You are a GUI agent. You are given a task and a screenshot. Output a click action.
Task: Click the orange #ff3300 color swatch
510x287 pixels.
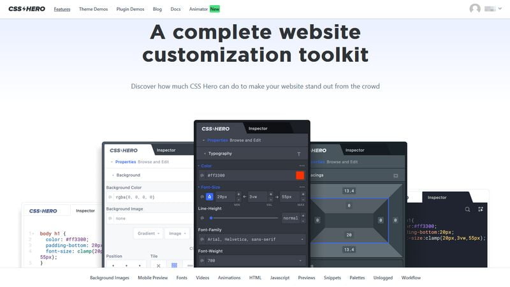coord(300,175)
